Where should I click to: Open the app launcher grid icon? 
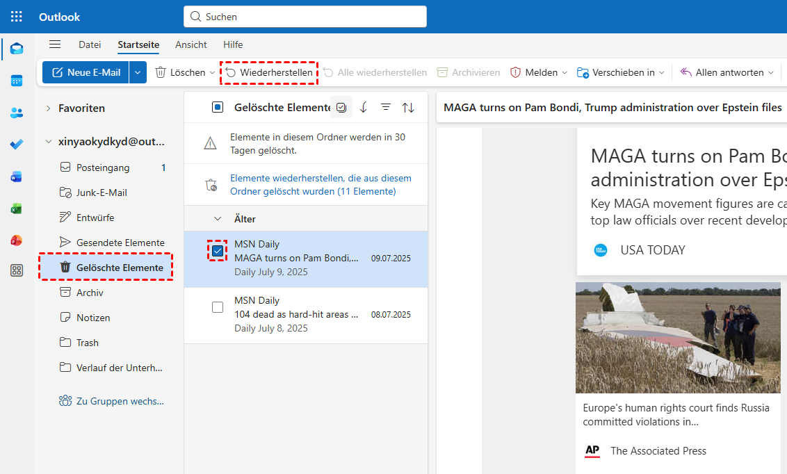(17, 17)
